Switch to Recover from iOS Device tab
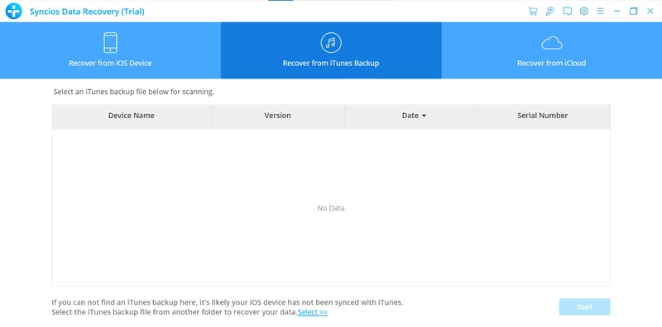 click(x=110, y=50)
